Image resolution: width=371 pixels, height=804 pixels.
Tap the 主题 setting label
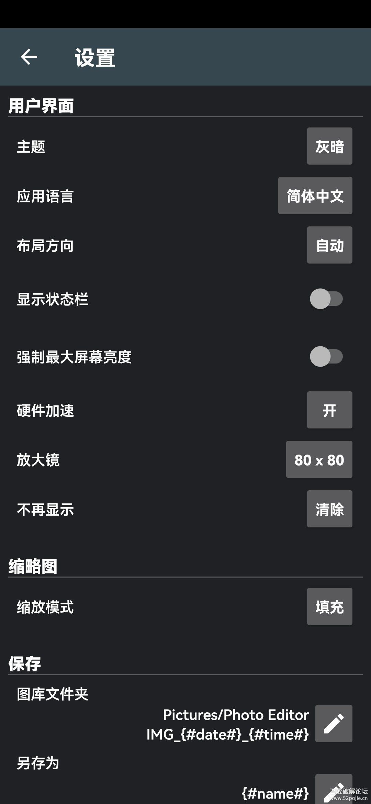(31, 147)
